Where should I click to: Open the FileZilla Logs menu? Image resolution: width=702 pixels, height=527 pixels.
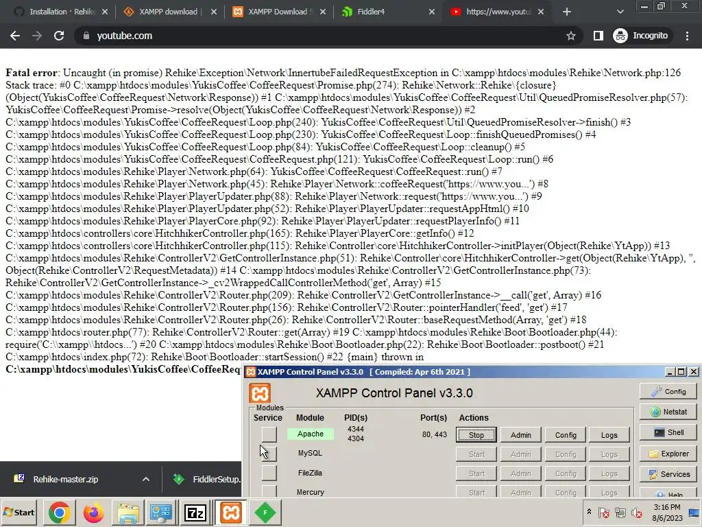coord(609,473)
